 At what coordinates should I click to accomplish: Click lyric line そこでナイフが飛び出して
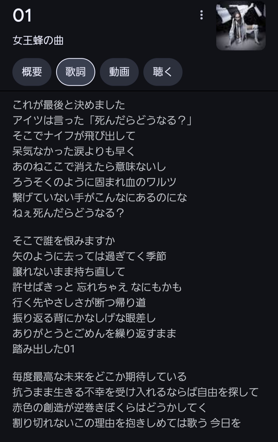(x=74, y=136)
